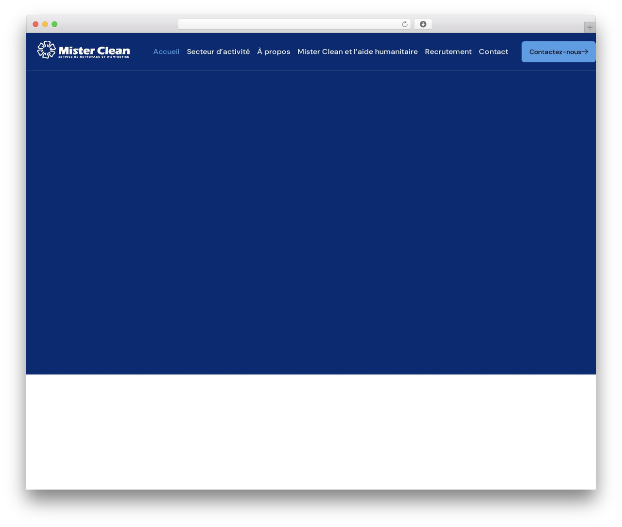The image size is (622, 527).
Task: Open the Accueil menu item
Action: pyautogui.click(x=166, y=52)
